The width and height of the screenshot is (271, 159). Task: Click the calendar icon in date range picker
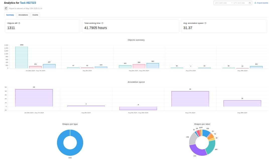click(250, 3)
